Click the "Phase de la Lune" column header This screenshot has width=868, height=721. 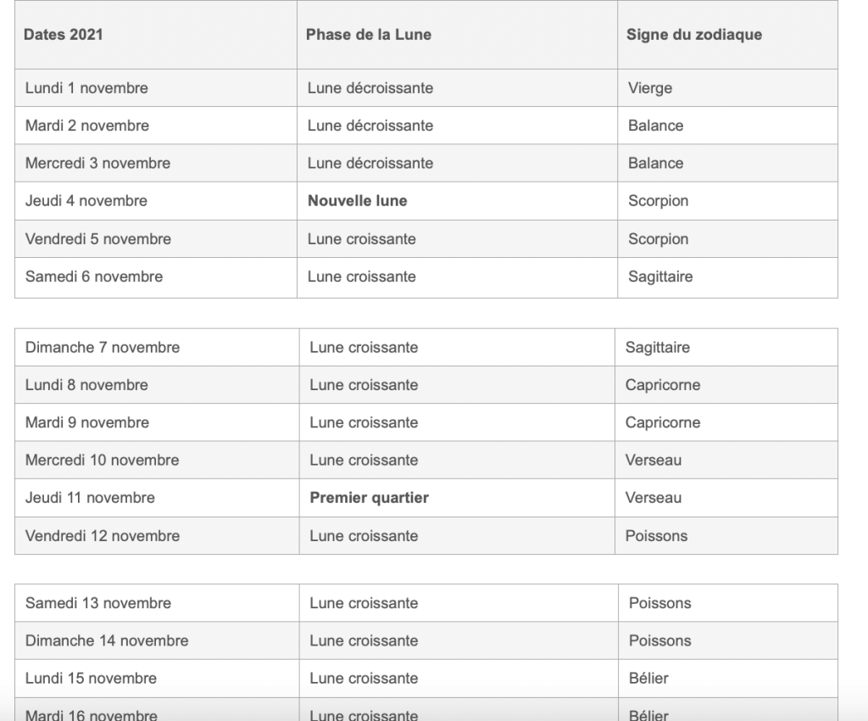[369, 35]
